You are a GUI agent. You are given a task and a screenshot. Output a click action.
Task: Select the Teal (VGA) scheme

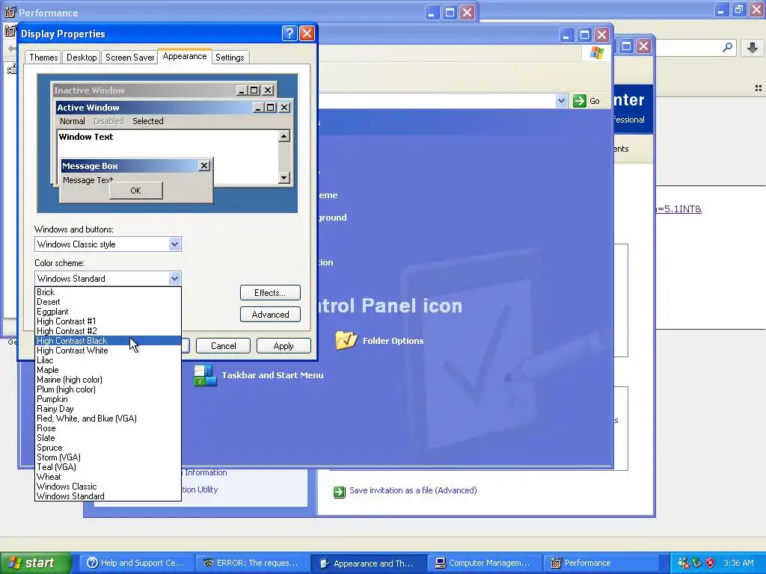[108, 466]
